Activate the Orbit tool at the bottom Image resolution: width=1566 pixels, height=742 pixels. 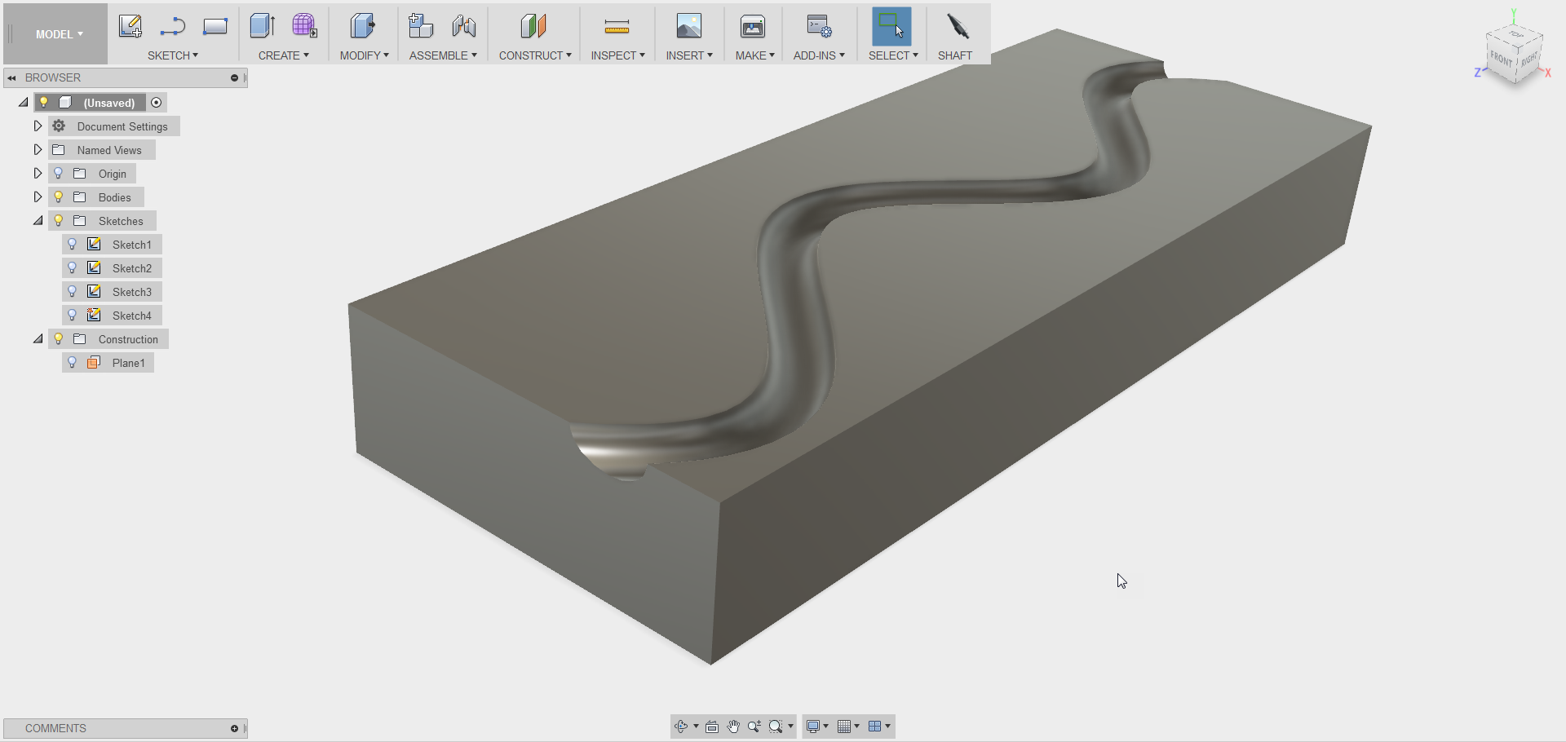coord(682,726)
